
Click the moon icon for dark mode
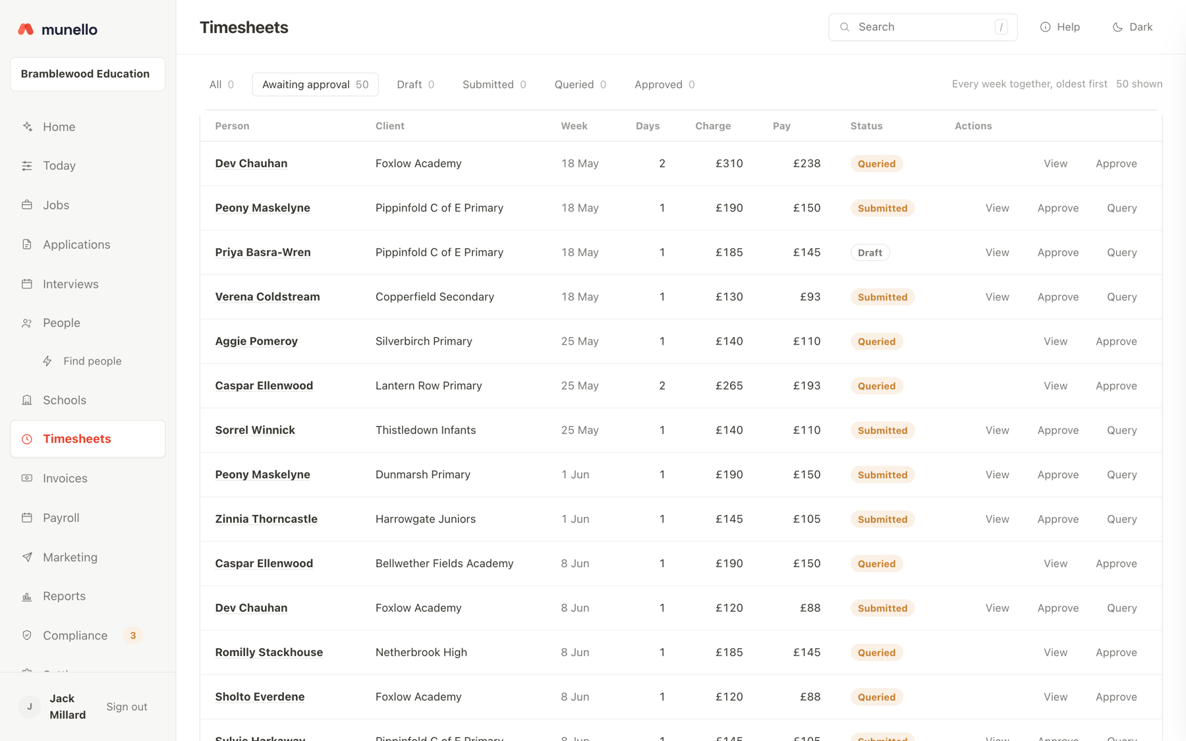[x=1117, y=27]
